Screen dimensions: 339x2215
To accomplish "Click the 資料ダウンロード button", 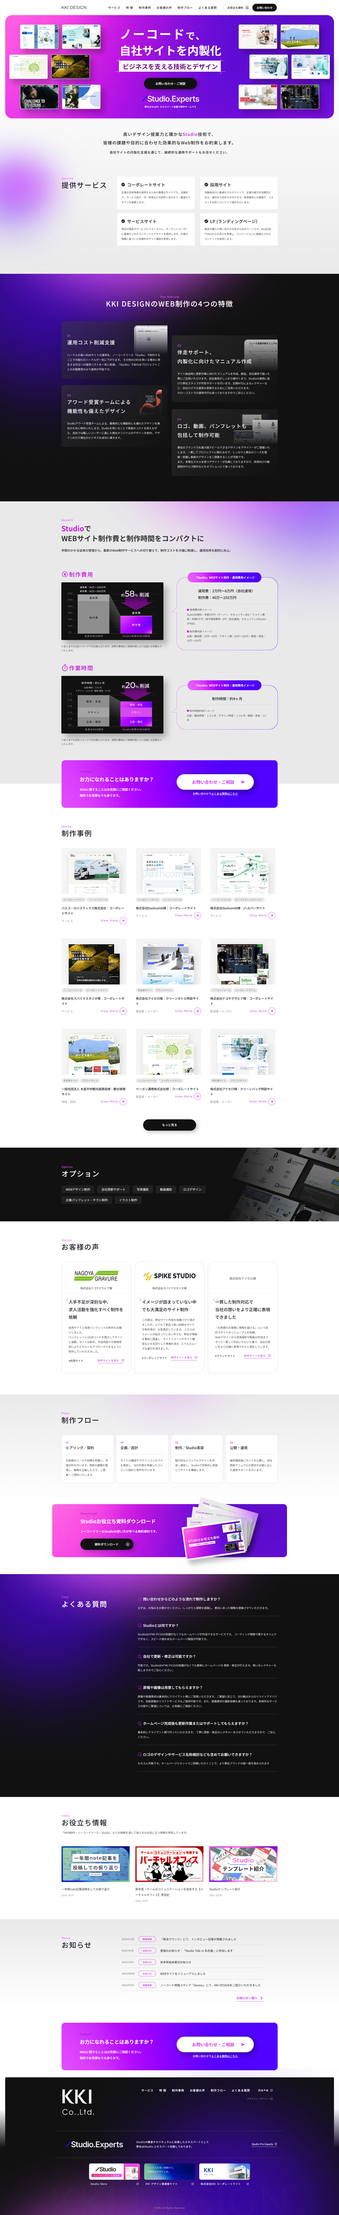I will tap(107, 1544).
